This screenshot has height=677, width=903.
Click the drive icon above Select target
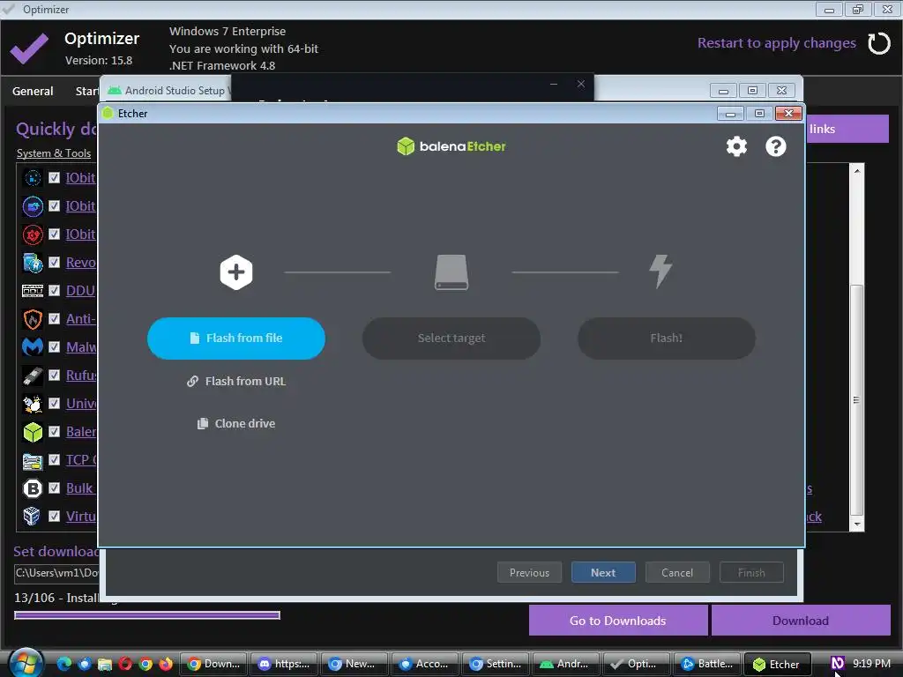point(451,272)
